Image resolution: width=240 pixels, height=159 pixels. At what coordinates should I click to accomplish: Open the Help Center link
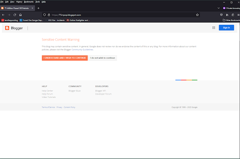click(x=47, y=91)
